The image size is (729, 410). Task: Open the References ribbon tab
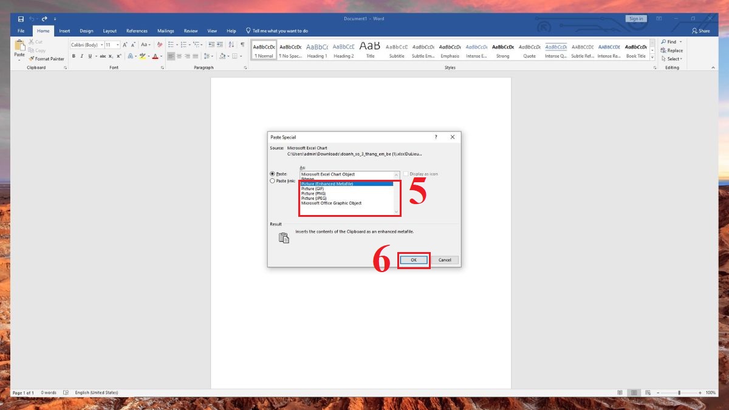[137, 31]
